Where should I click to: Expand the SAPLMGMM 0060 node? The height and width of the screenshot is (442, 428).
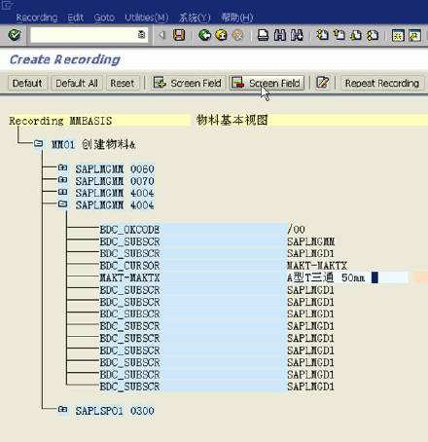[x=62, y=167]
